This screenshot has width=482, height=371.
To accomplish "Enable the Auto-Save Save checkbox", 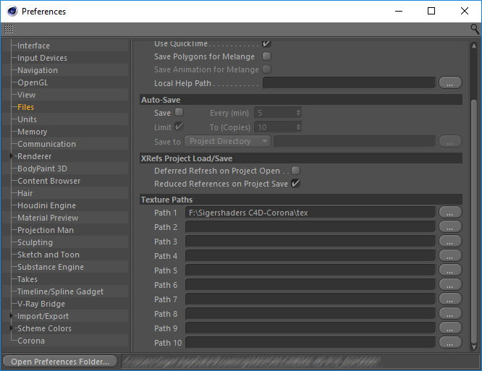I will 179,112.
